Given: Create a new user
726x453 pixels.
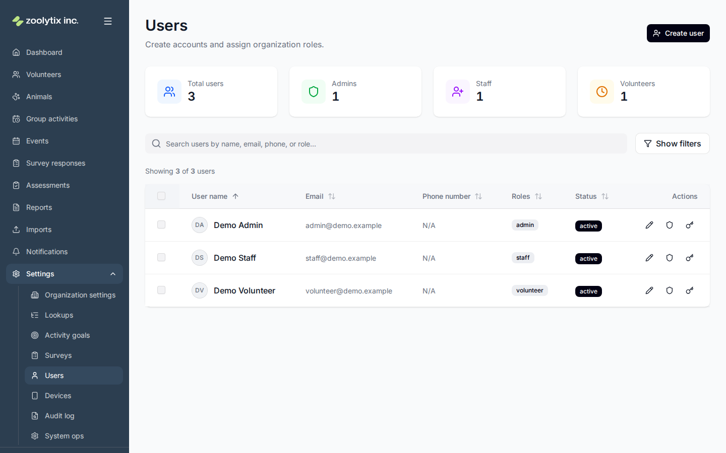Looking at the screenshot, I should point(678,33).
